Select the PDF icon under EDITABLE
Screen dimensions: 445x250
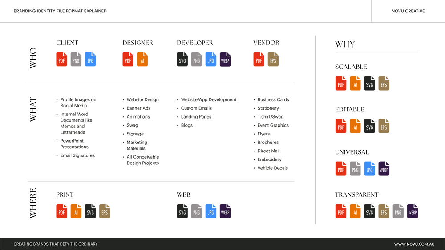(341, 126)
